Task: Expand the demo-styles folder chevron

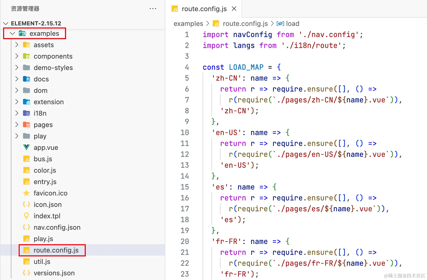Action: [x=17, y=68]
